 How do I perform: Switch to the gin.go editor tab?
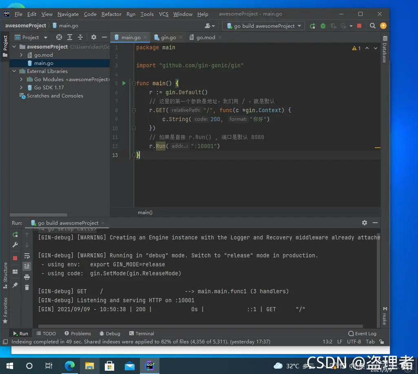pyautogui.click(x=168, y=38)
